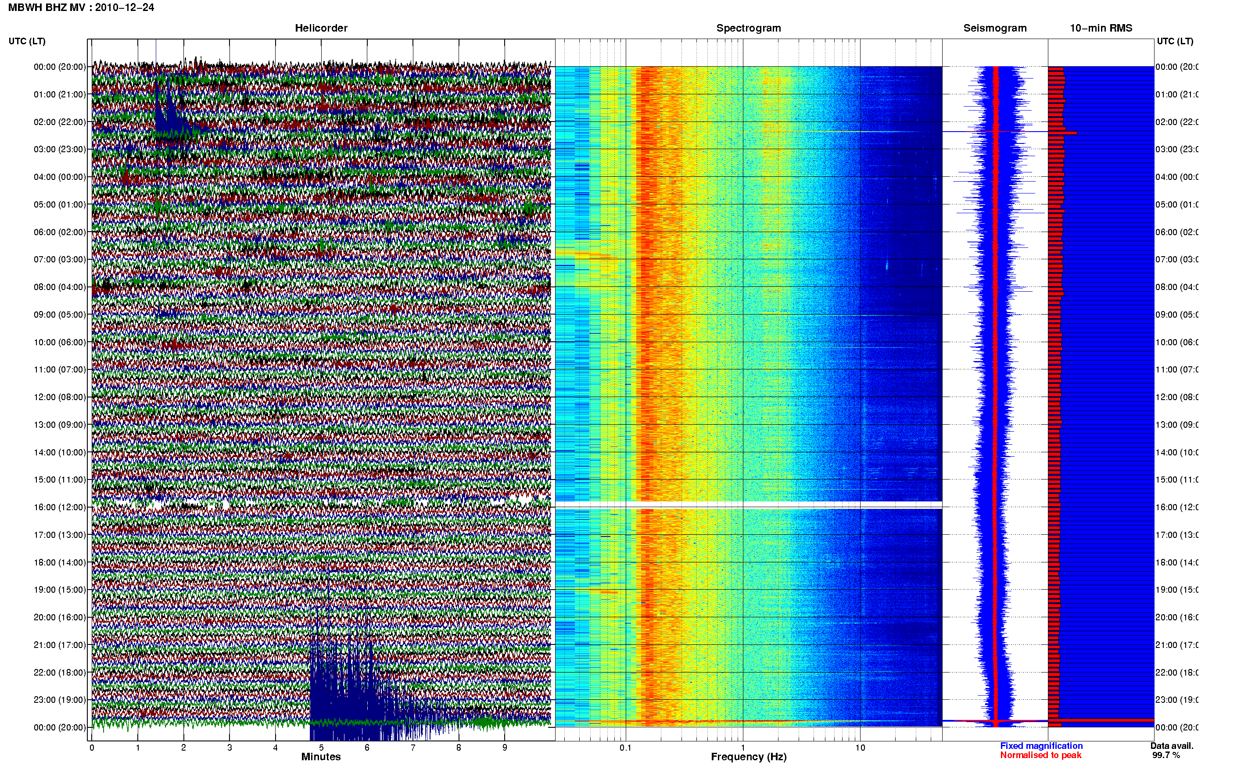Click the left time label '21:00 (17:00)'
Screen dimensions: 1248x780
pyautogui.click(x=60, y=645)
